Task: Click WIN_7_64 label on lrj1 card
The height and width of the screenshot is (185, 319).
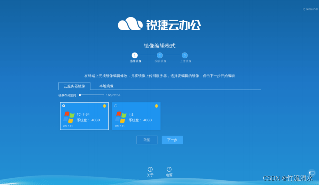Action: (120, 126)
